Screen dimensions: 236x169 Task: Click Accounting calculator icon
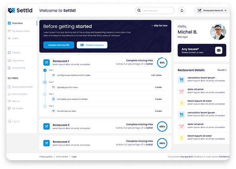pos(9,68)
